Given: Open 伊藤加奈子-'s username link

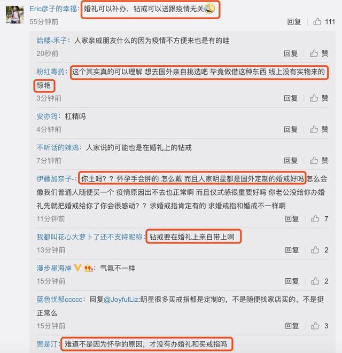Looking at the screenshot, I should [x=56, y=179].
